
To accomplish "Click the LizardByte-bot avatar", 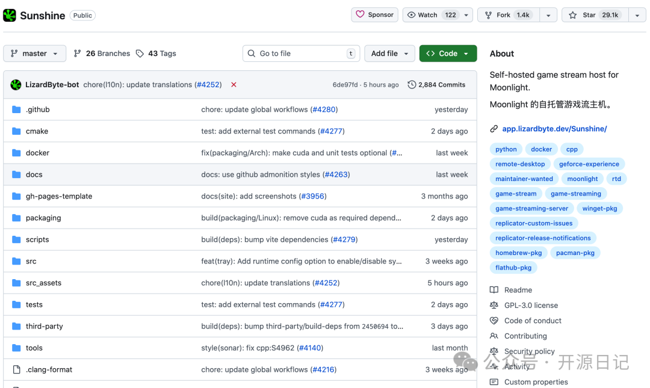I will pyautogui.click(x=16, y=85).
